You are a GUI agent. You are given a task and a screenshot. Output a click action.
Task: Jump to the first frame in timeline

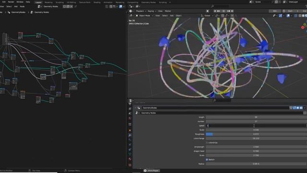(215, 11)
